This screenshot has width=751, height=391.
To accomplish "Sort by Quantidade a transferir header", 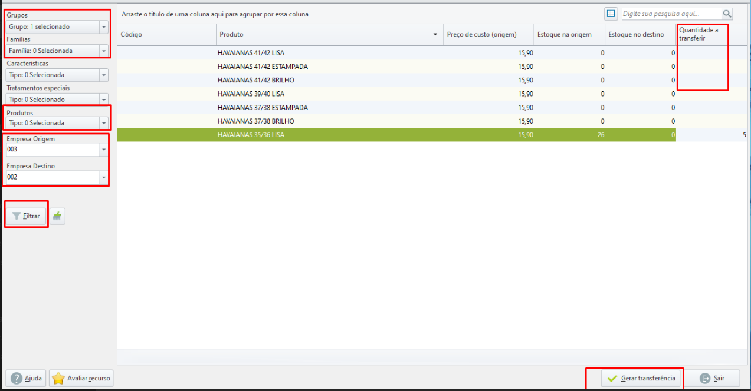I will pos(712,35).
